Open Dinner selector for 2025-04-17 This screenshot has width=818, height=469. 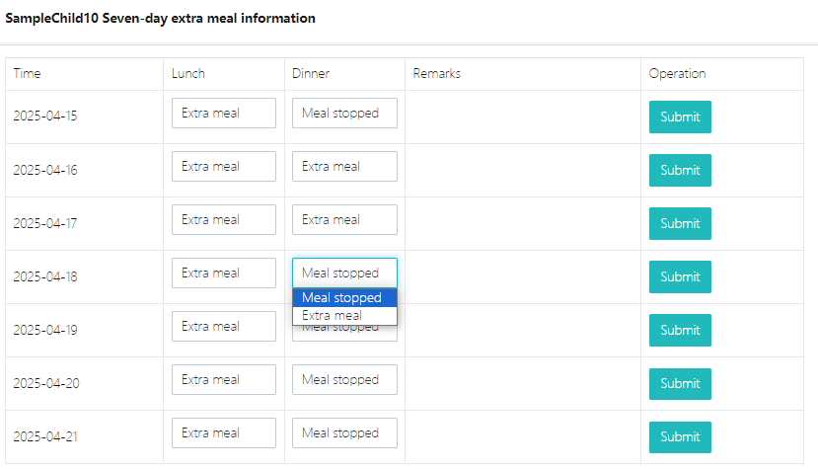[x=344, y=220]
